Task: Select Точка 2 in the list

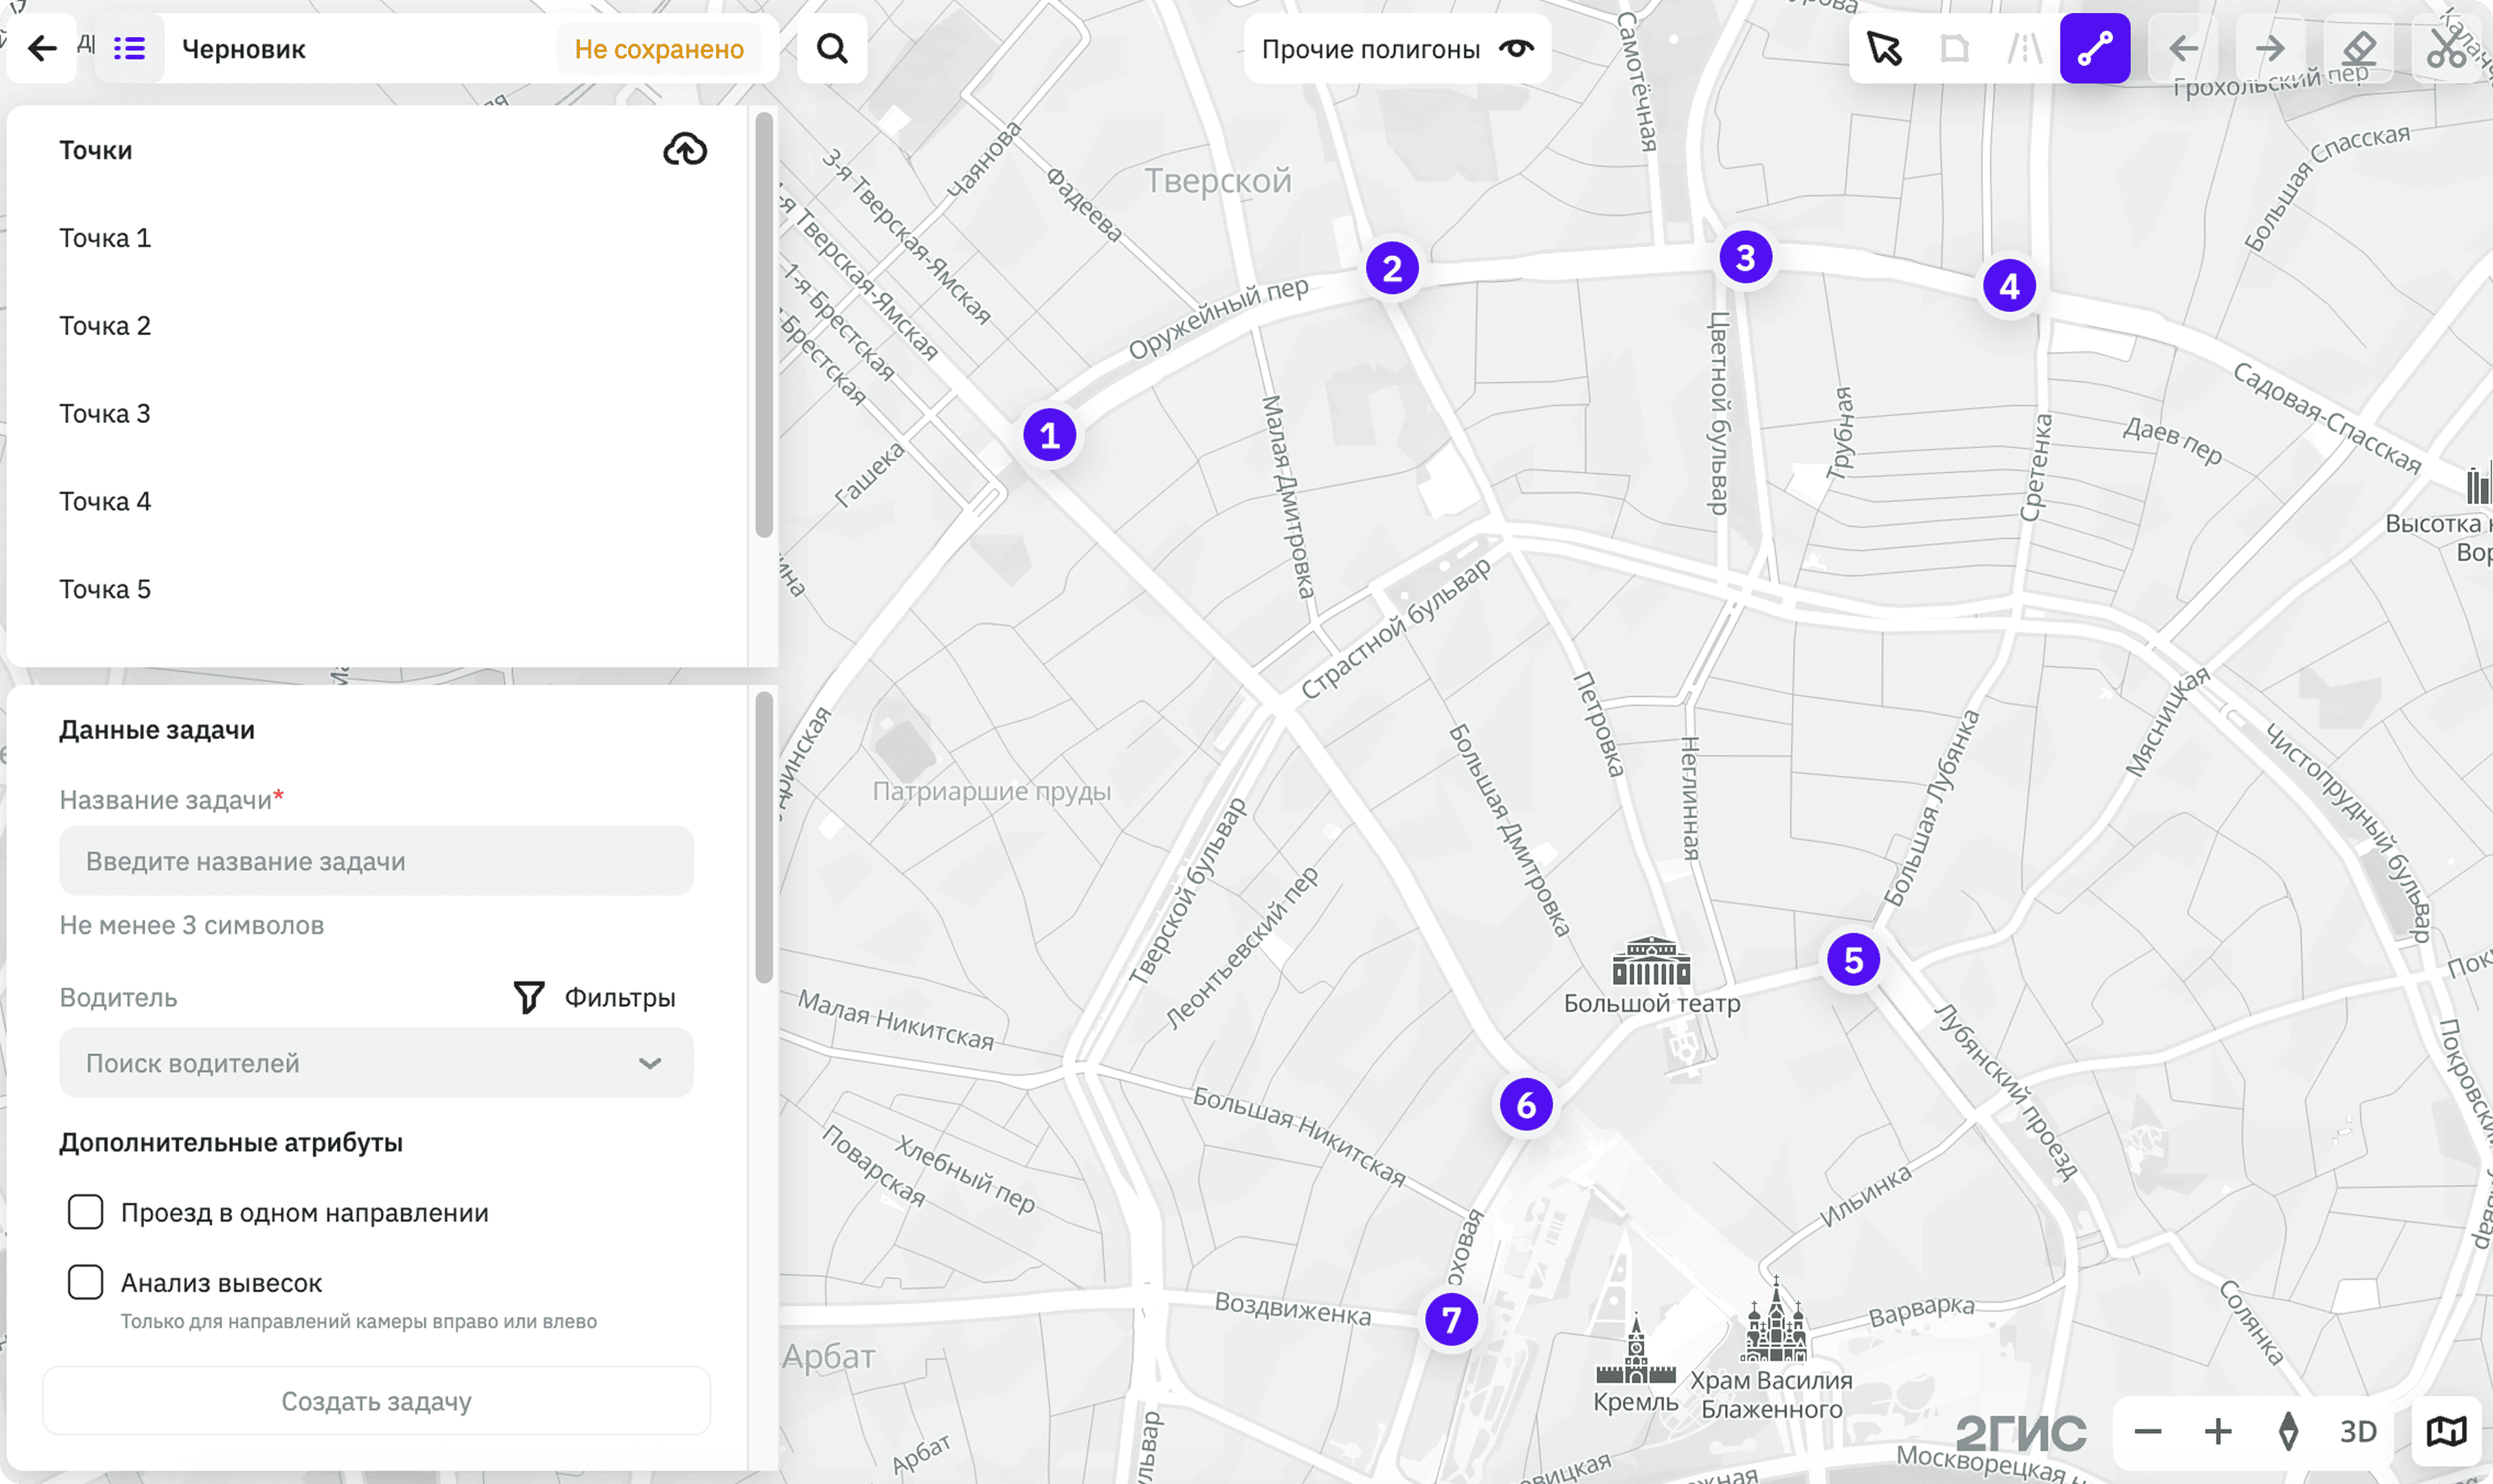Action: pyautogui.click(x=105, y=326)
